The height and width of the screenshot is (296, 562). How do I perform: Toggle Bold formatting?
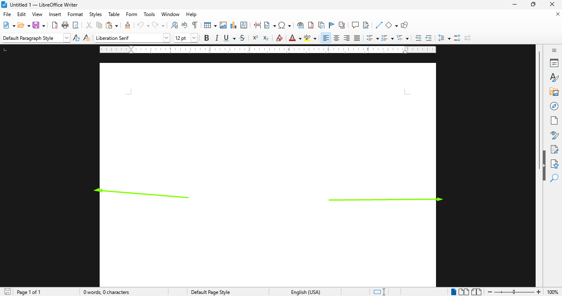pyautogui.click(x=207, y=38)
